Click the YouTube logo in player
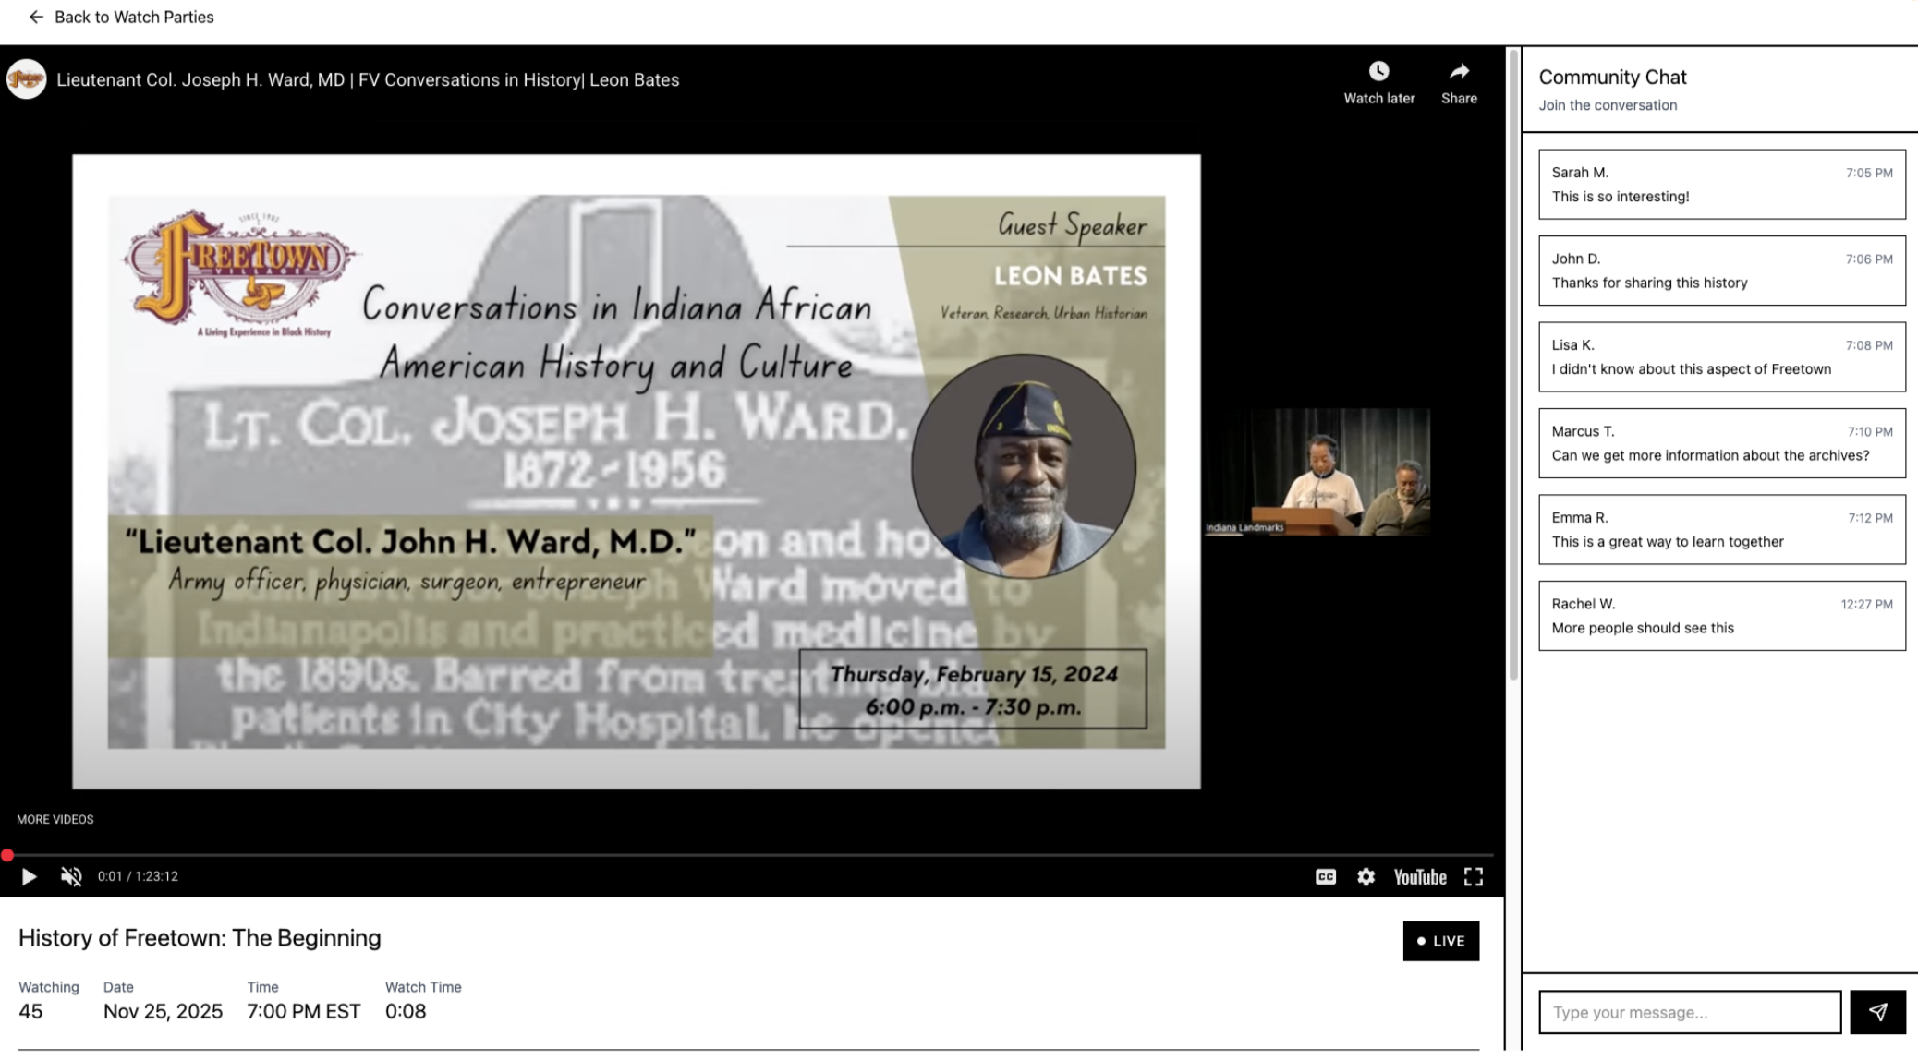This screenshot has width=1918, height=1060. tap(1419, 876)
